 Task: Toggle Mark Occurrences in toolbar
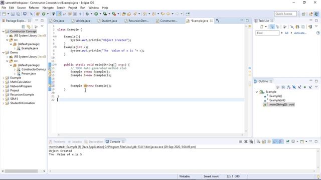pos(59,14)
